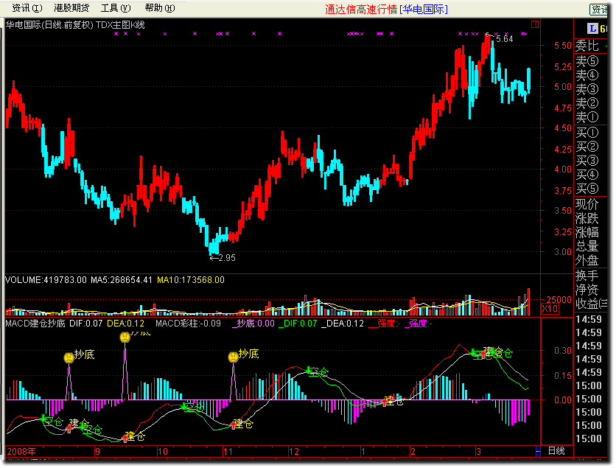616x468 pixels.
Task: Open the 港股期货 menu
Action: tap(71, 8)
